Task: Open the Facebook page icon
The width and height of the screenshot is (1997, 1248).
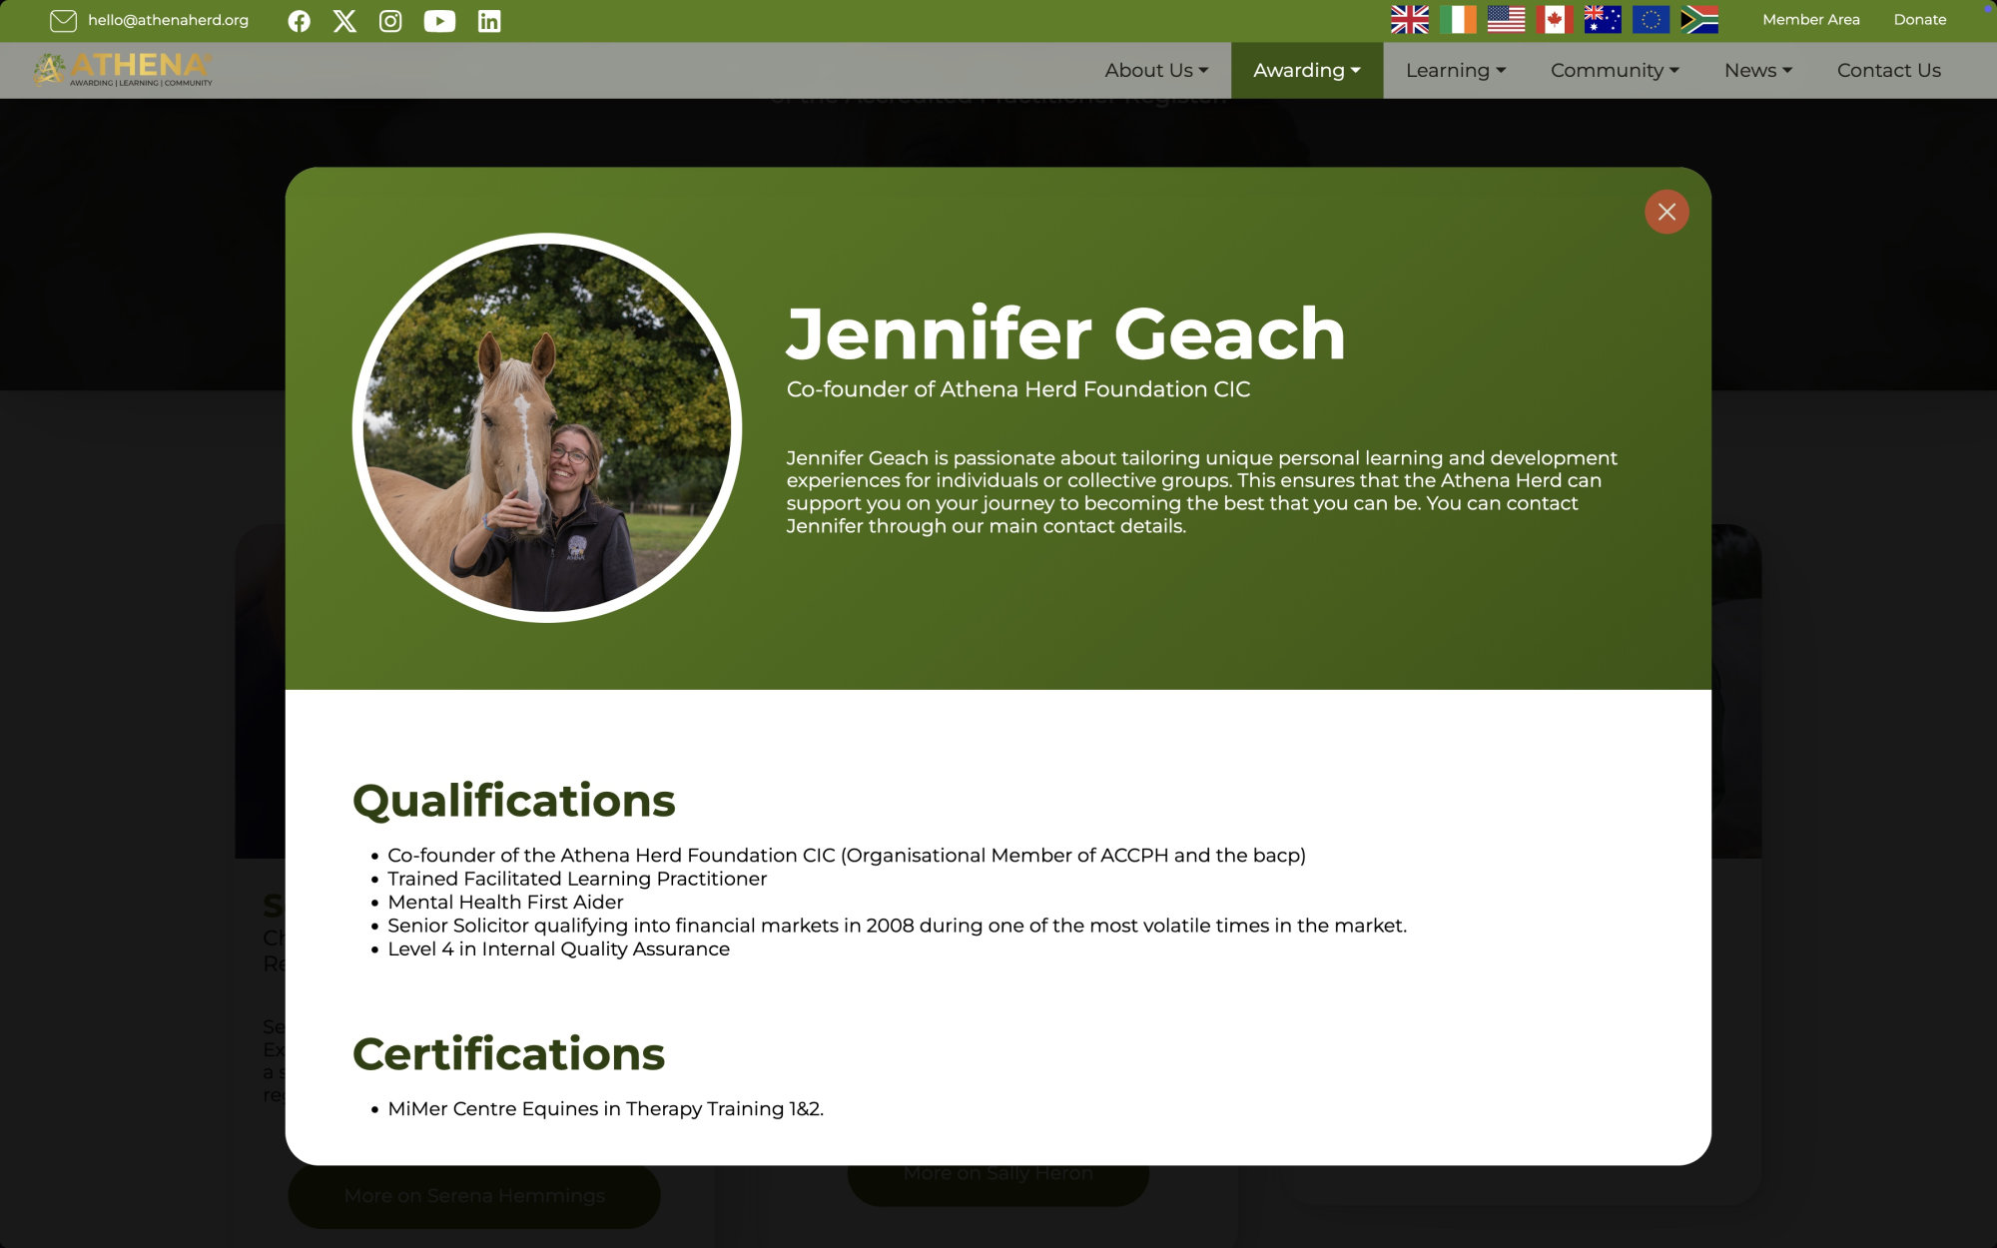Action: pyautogui.click(x=299, y=21)
